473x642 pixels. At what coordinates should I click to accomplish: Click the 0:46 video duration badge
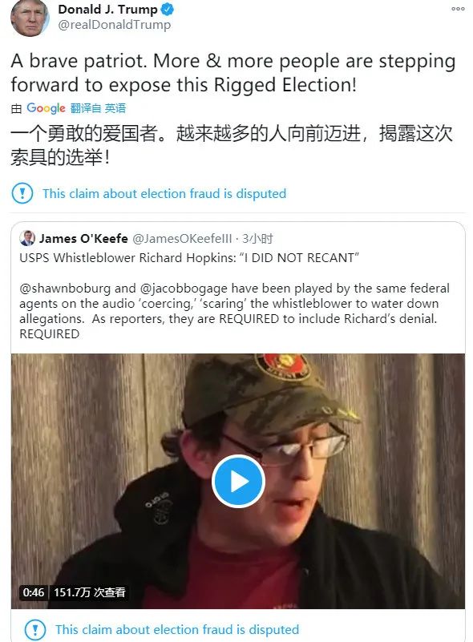34,592
